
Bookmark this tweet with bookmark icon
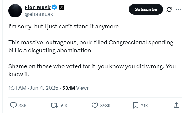(135, 105)
